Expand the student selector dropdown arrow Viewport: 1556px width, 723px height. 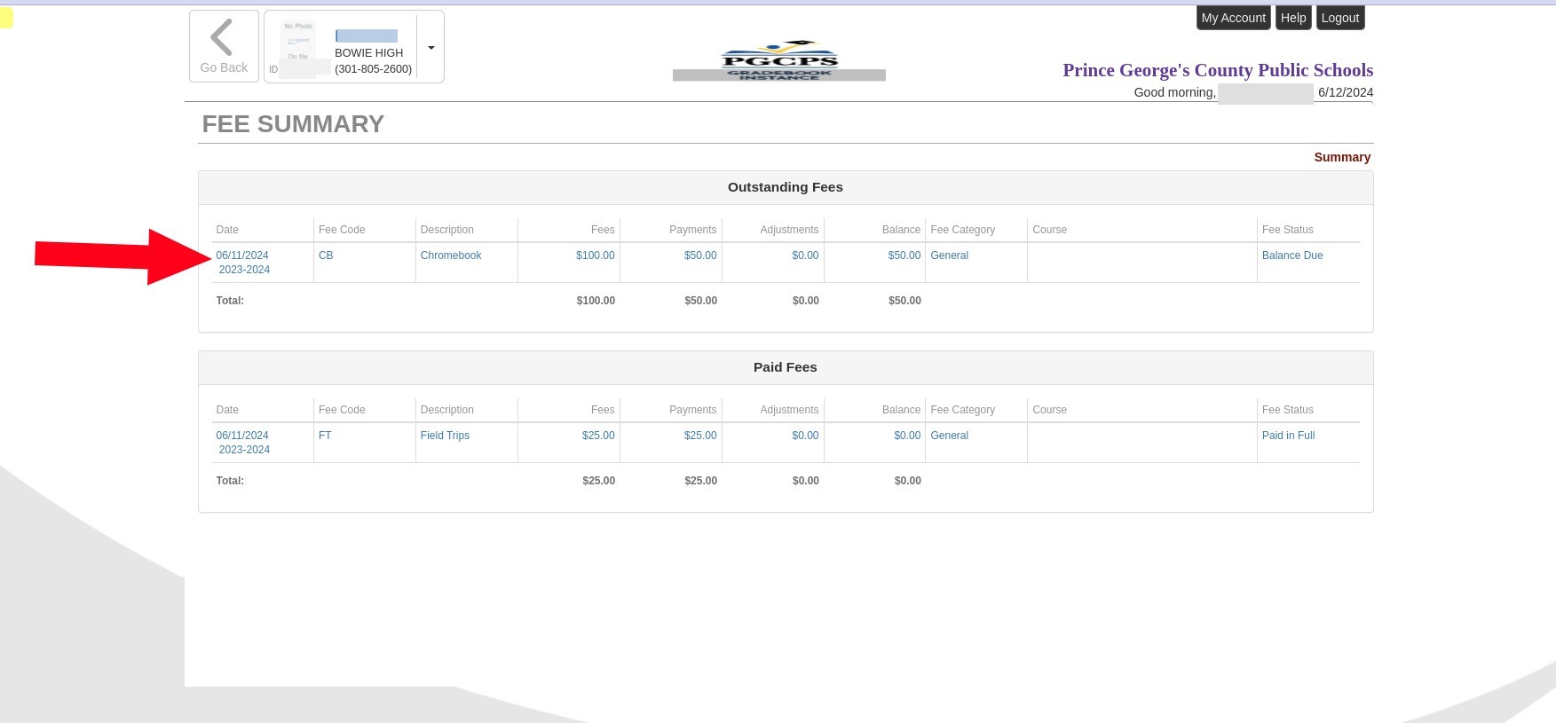pyautogui.click(x=430, y=48)
